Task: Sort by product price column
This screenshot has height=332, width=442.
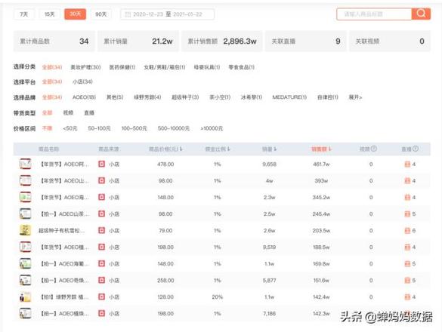Action: click(x=165, y=149)
